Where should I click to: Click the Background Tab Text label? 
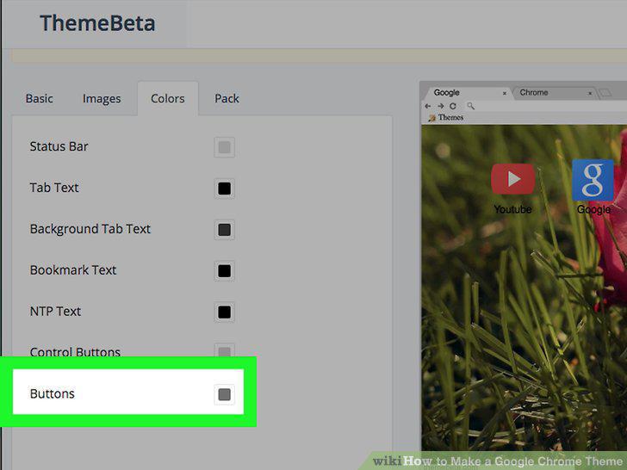90,229
